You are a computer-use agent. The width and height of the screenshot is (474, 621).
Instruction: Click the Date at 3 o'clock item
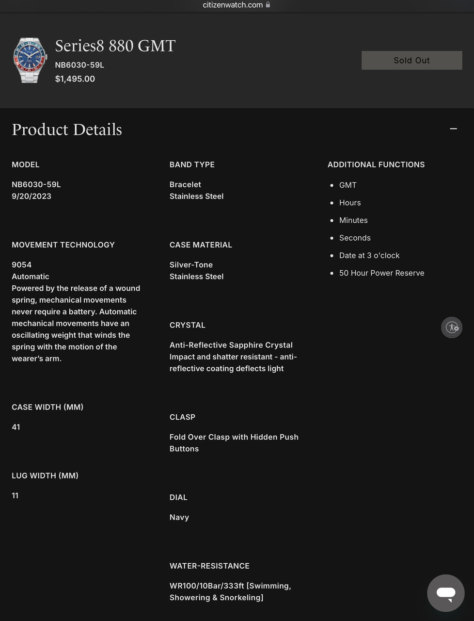(369, 256)
